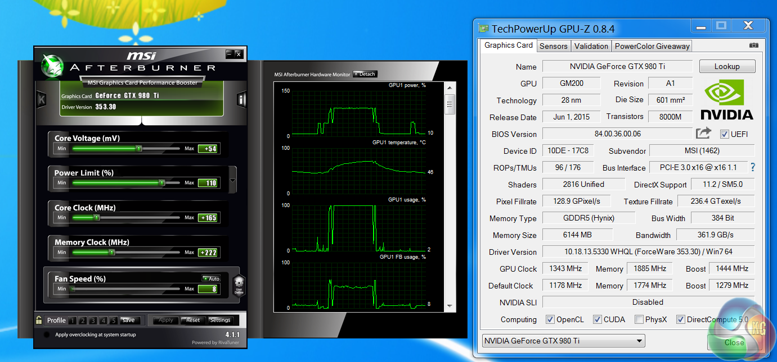Click the GPU Clock value 1343 MHz
The width and height of the screenshot is (777, 362).
pos(565,268)
